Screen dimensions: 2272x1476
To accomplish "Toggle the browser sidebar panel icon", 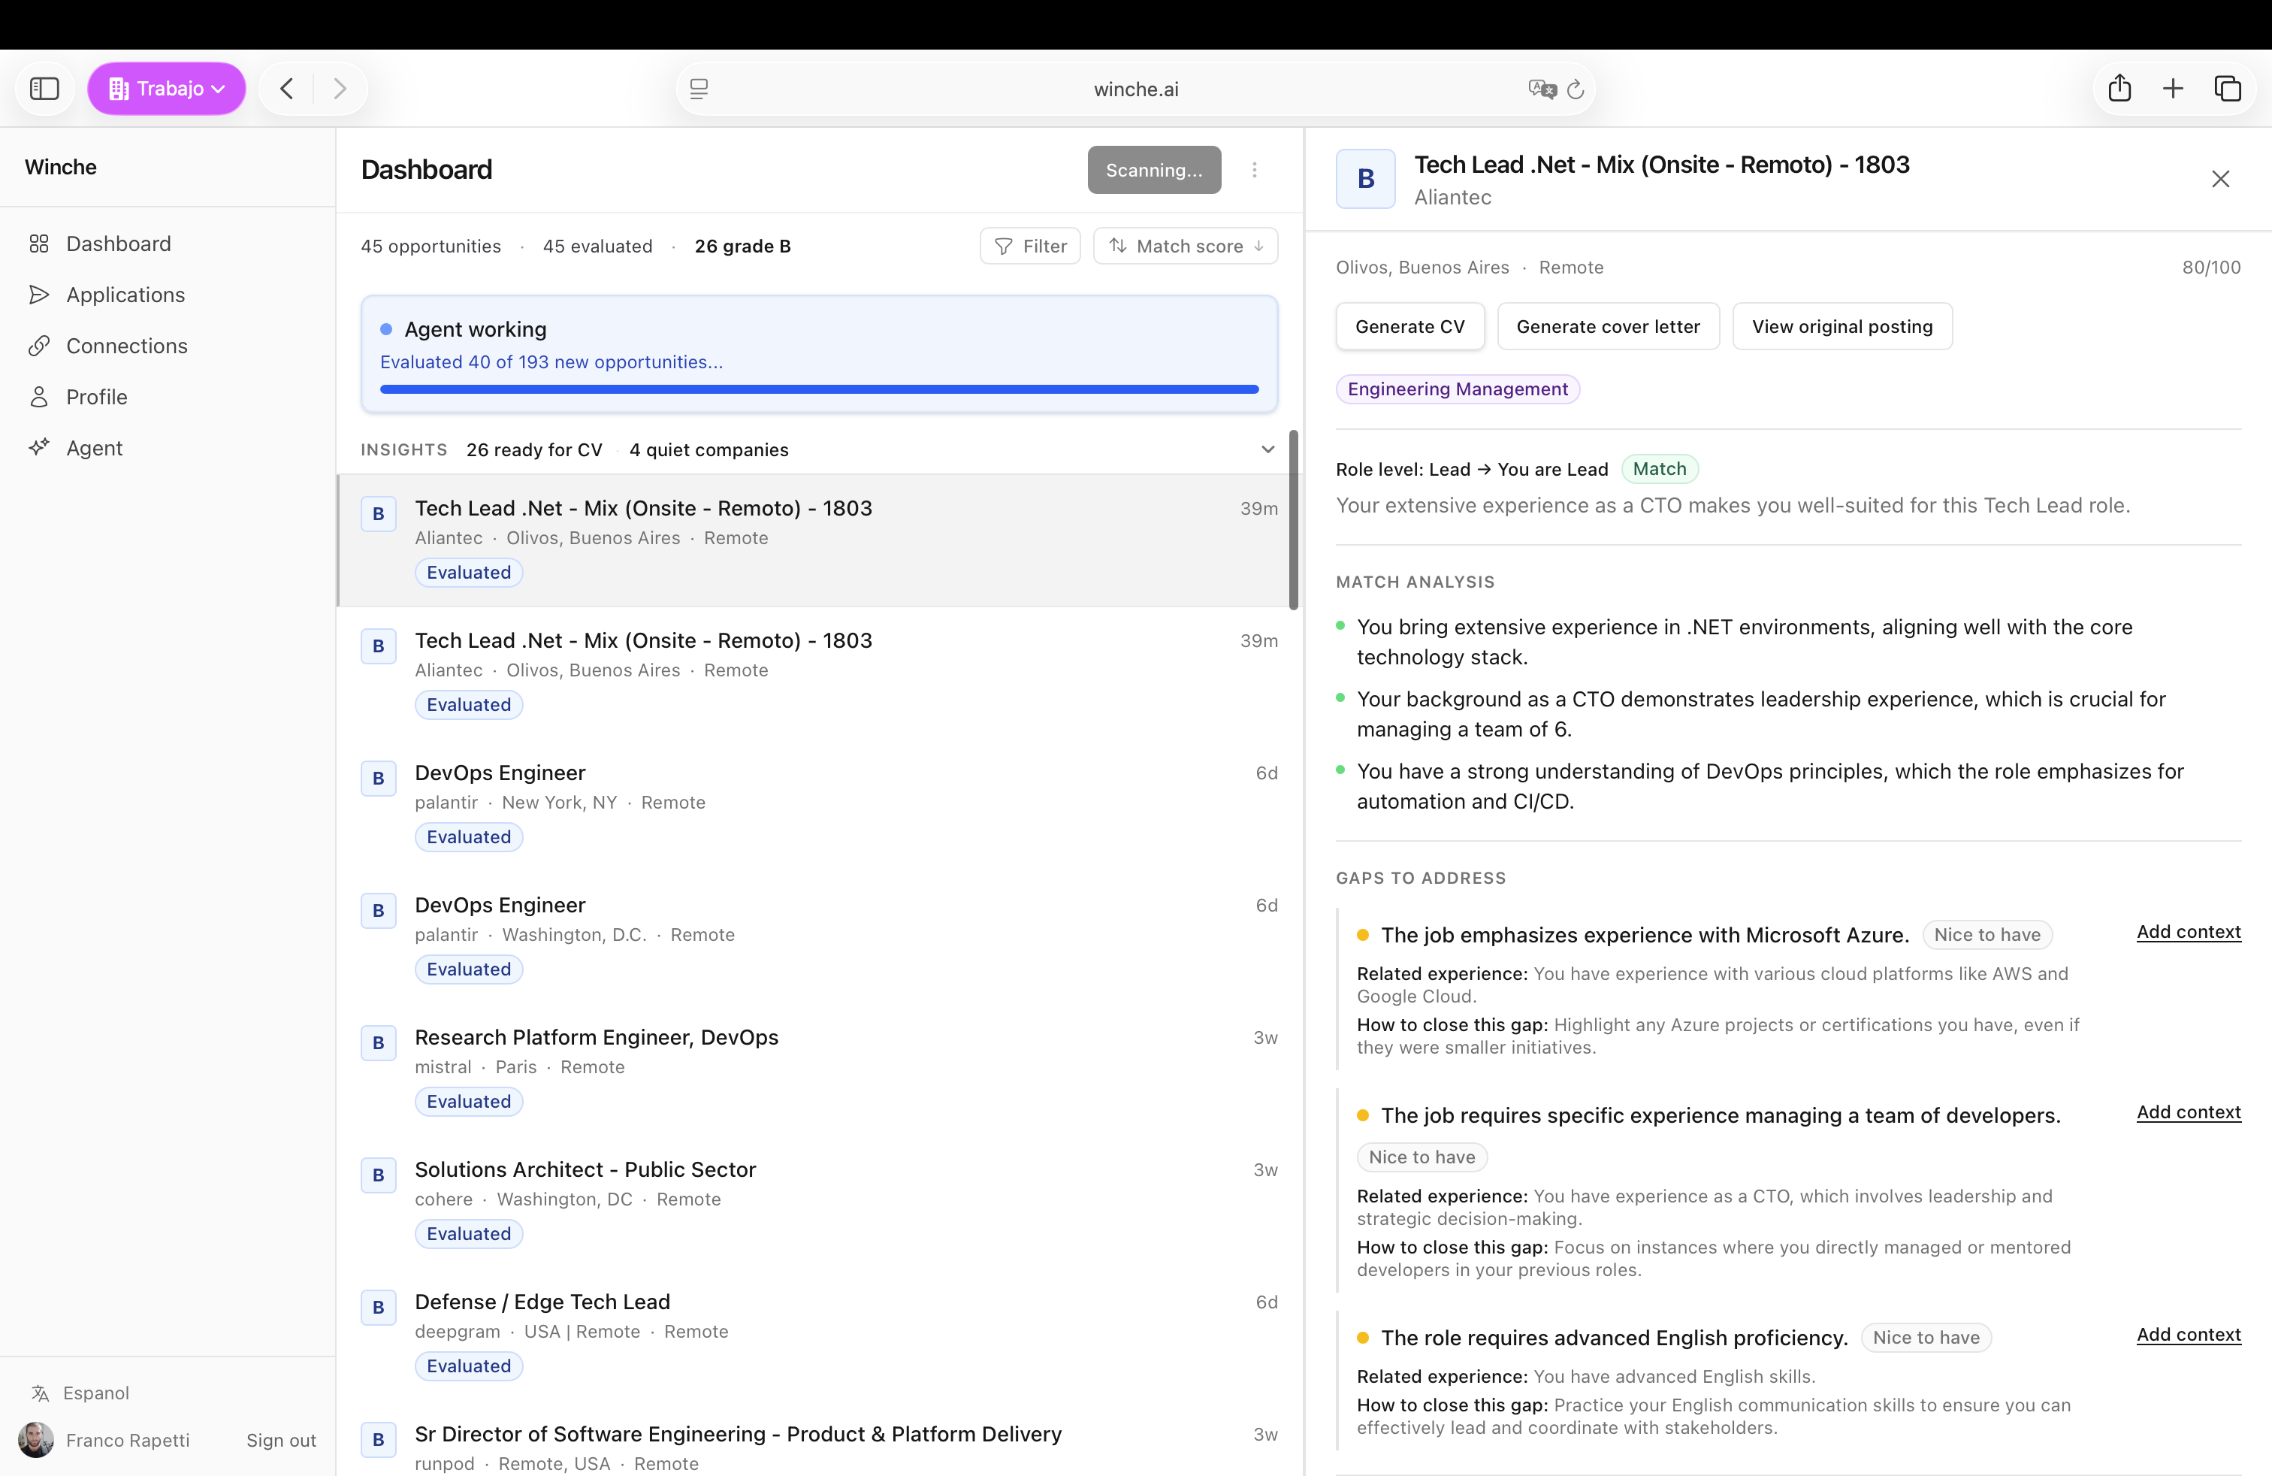I will pos(45,89).
